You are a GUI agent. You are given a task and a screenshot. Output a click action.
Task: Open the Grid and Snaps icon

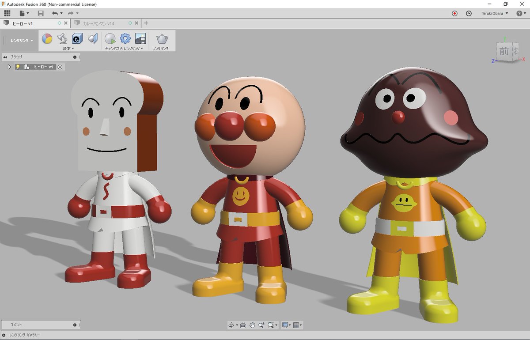[296, 325]
